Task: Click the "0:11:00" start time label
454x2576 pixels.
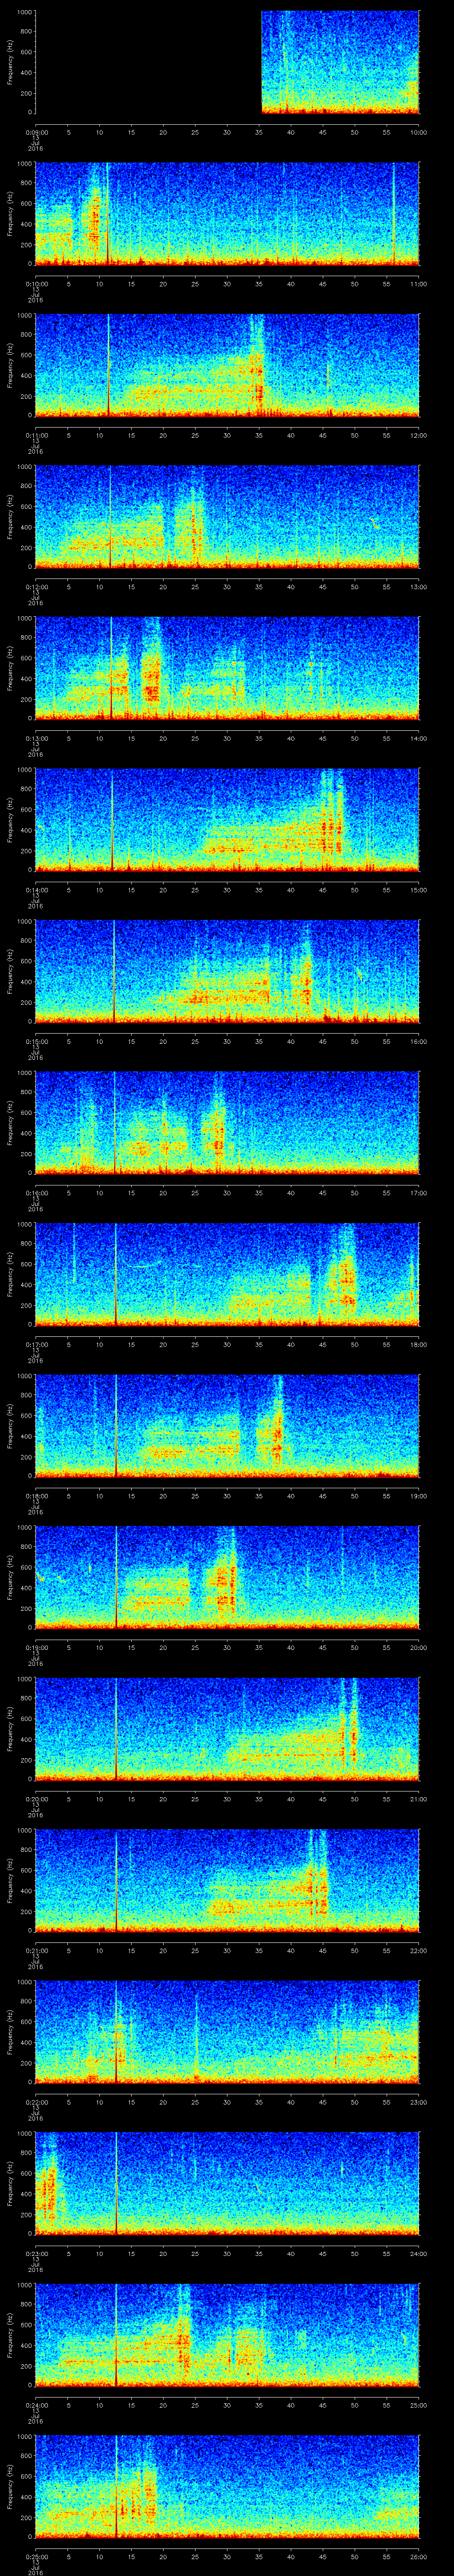Action: coord(36,435)
